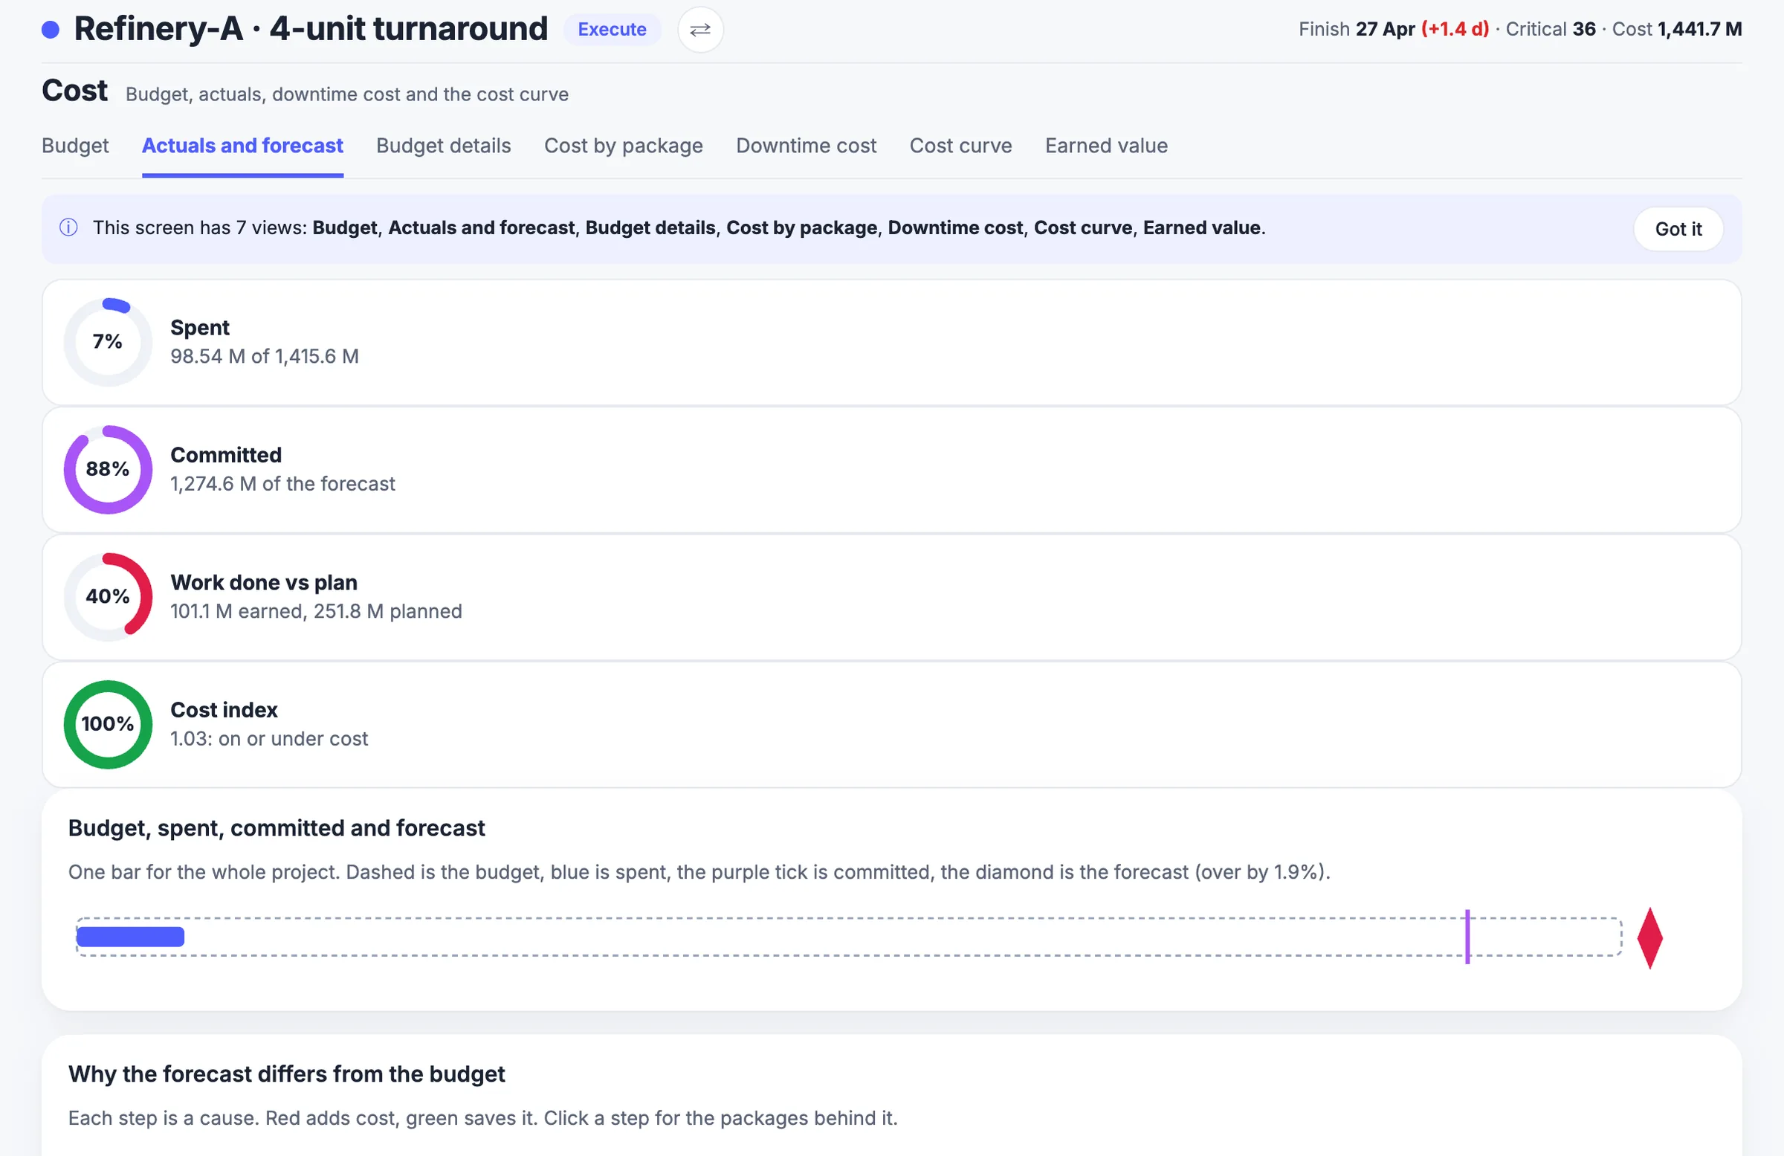The image size is (1784, 1156).
Task: Click the Cost page heading
Action: click(x=75, y=91)
